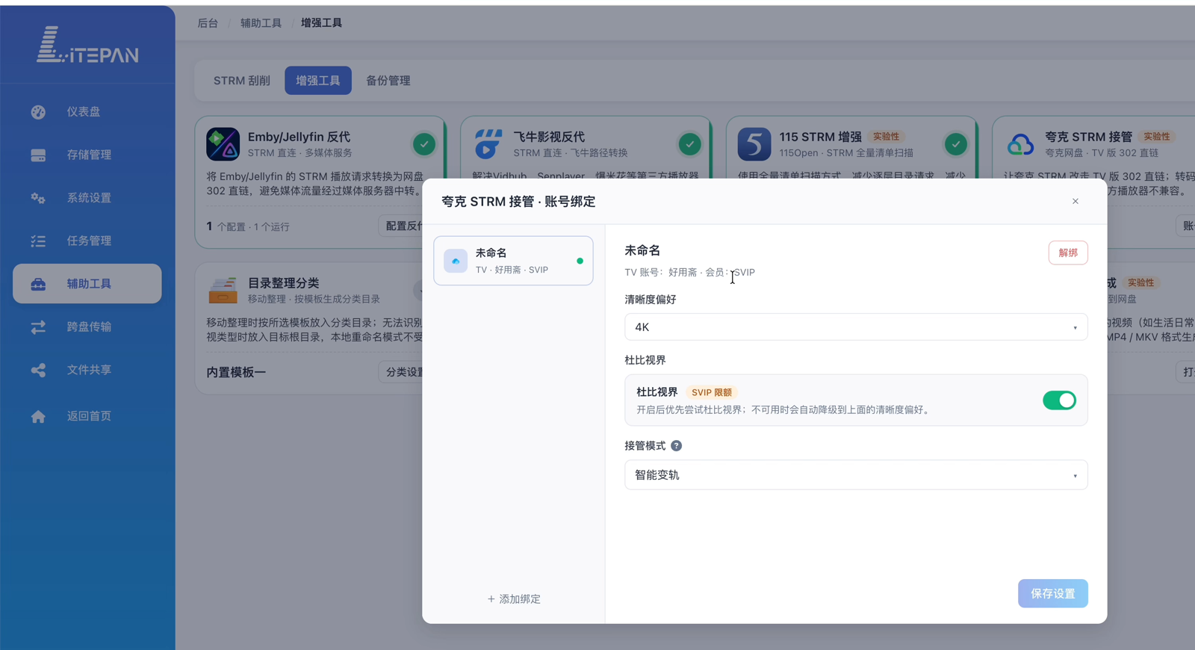The width and height of the screenshot is (1195, 650).
Task: Click the 未命名 account cloud avatar
Action: (456, 261)
